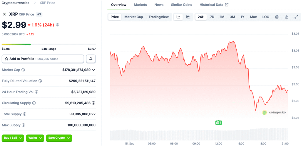Open Max Supply info icon

coord(24,125)
